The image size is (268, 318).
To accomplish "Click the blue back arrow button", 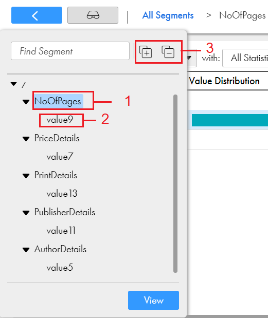I will point(37,15).
